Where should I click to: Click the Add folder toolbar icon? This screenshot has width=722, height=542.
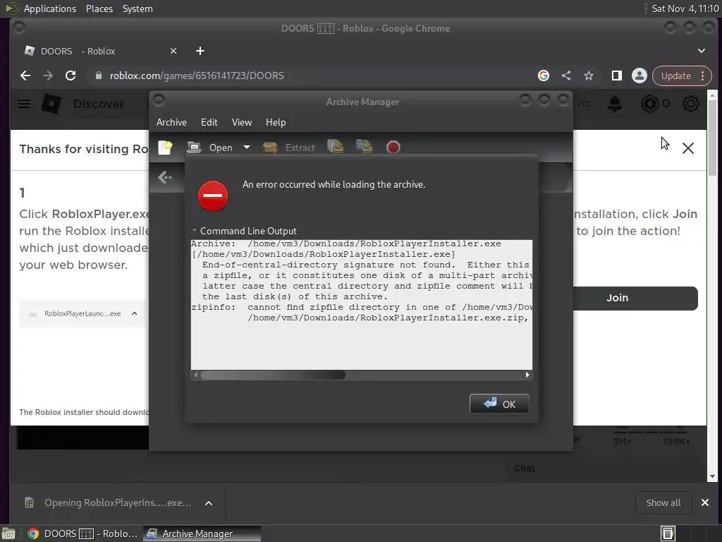[365, 147]
